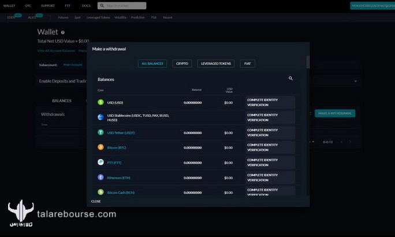Click the USD coin icon

tap(100, 102)
